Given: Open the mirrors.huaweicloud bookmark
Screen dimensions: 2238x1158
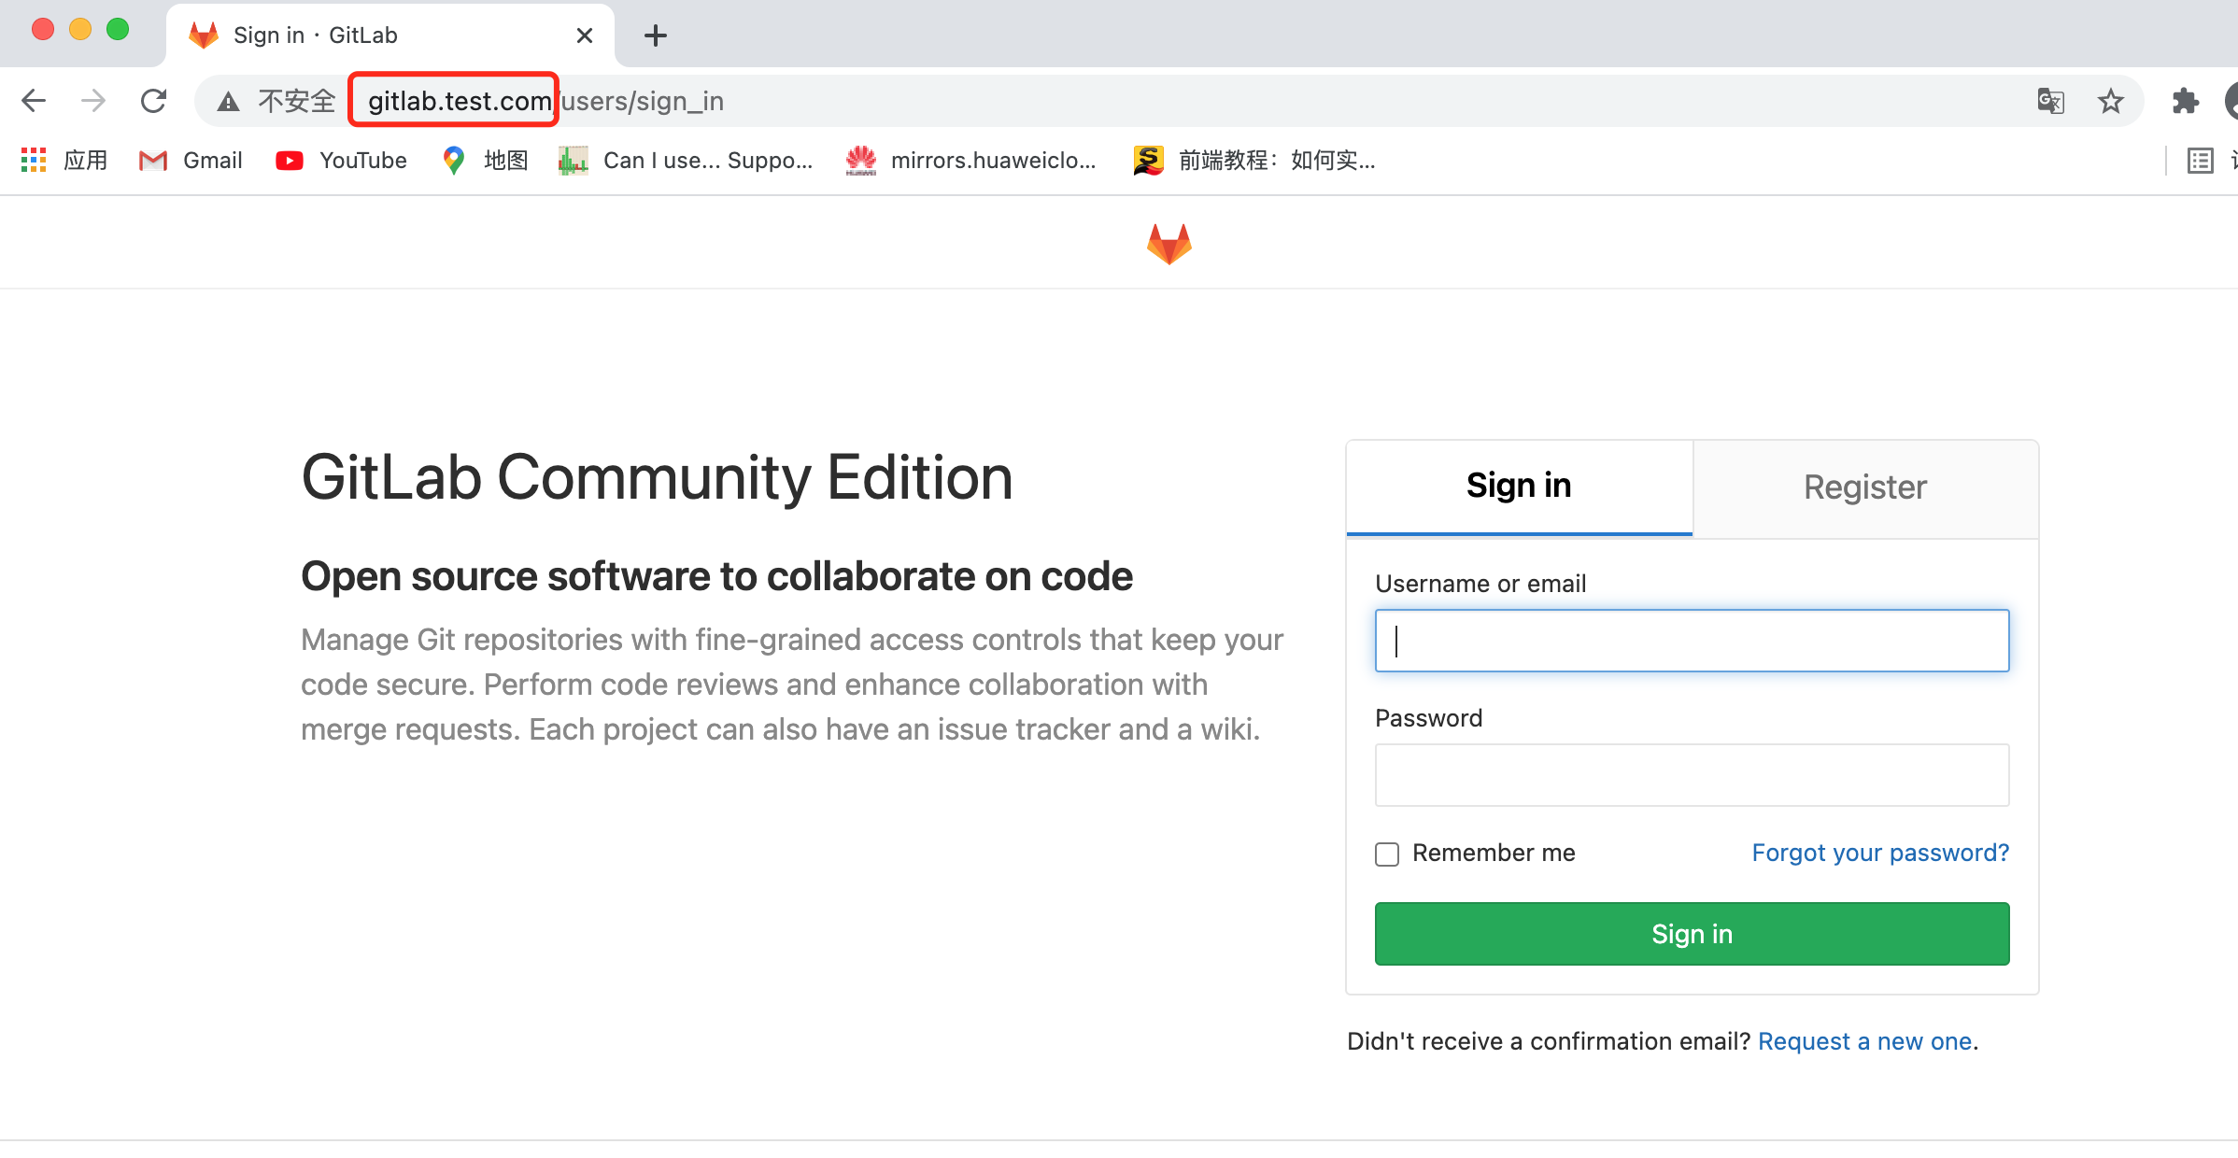Looking at the screenshot, I should (x=971, y=160).
